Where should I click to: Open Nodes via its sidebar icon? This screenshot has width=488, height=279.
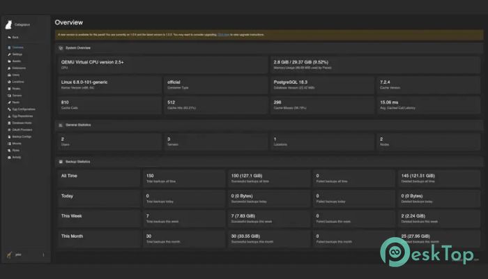9,89
